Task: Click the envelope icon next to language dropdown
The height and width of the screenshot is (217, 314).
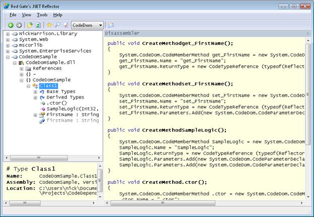Action: pos(111,25)
